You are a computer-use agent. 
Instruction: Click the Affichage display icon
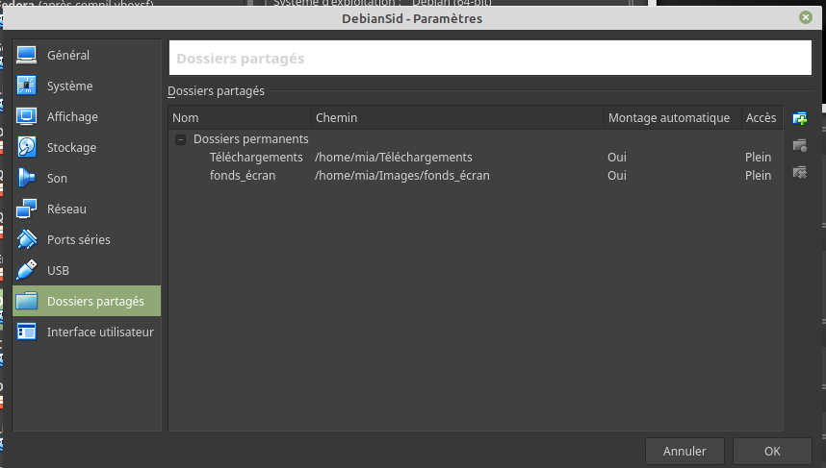click(26, 116)
